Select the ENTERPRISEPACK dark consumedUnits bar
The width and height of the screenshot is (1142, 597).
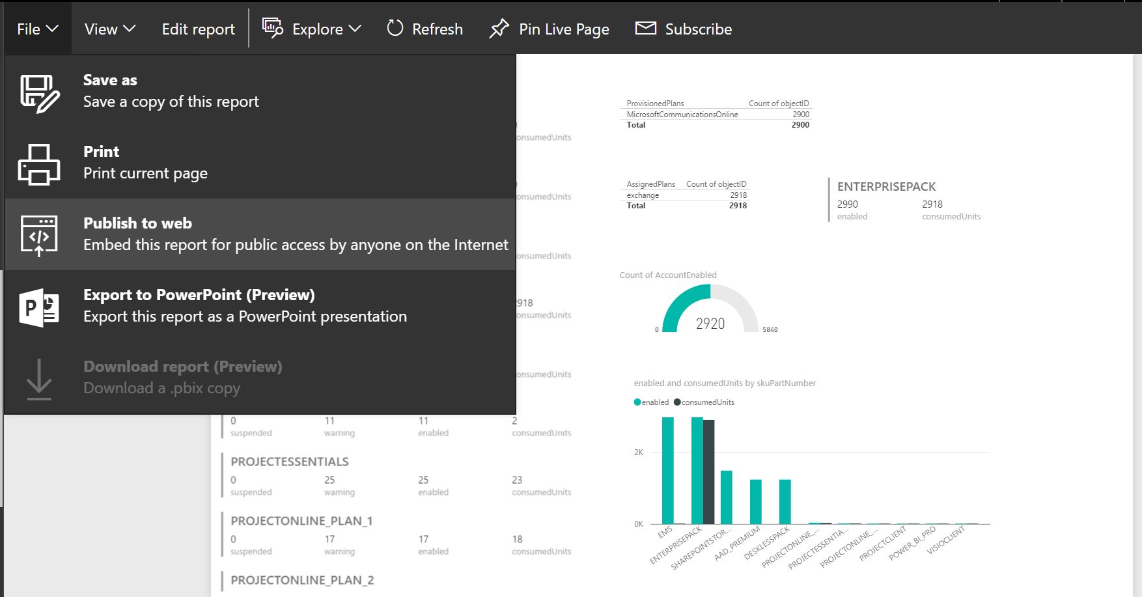[708, 471]
